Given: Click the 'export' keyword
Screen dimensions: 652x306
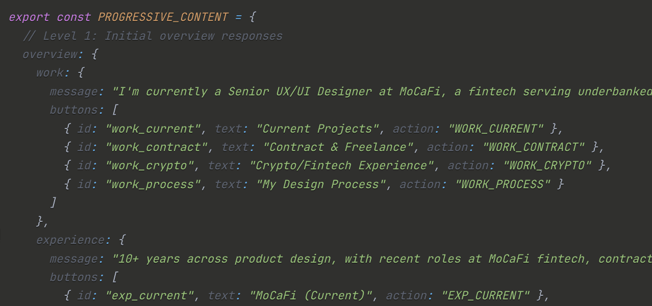Looking at the screenshot, I should [29, 17].
